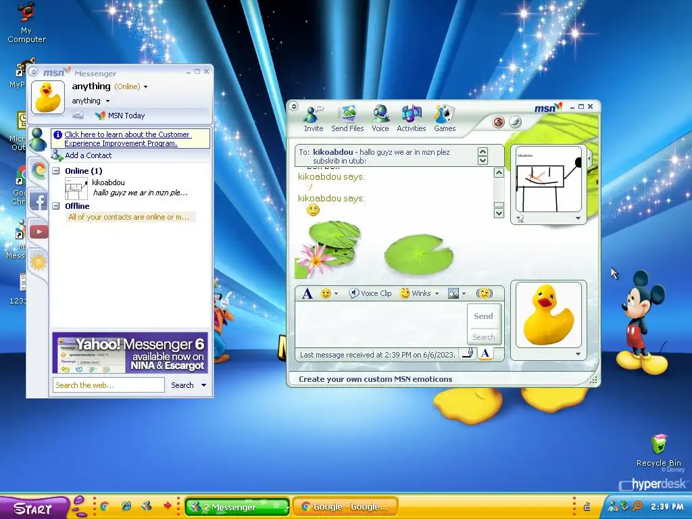This screenshot has height=519, width=692.
Task: Open Activities in the chat toolbar
Action: 412,119
